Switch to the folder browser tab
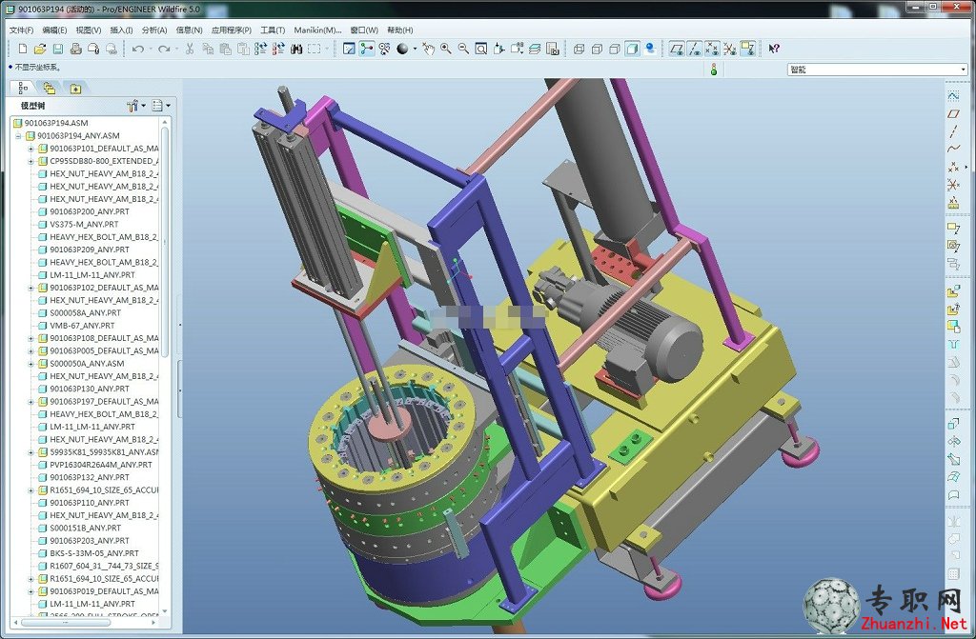 click(x=50, y=89)
